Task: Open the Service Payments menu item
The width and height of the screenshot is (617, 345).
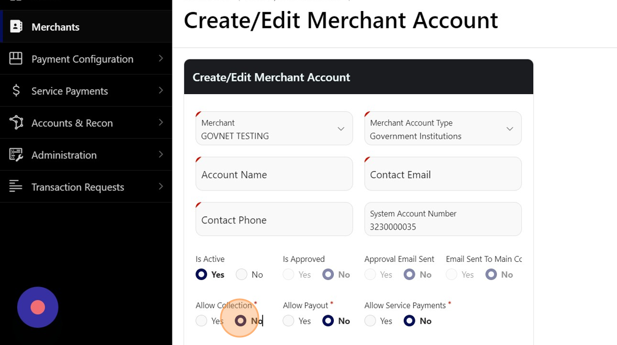Action: 69,91
